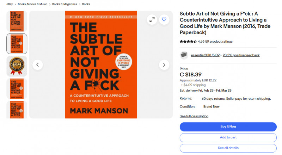Go to previous product image

click(x=38, y=64)
